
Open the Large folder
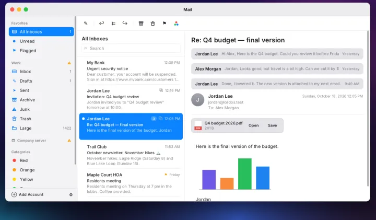point(41,128)
